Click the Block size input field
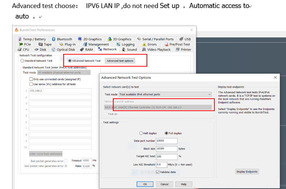The image size is (286, 189). click(167, 149)
